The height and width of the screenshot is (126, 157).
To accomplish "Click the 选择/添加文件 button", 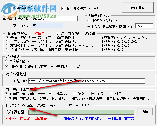I will coord(26,8).
